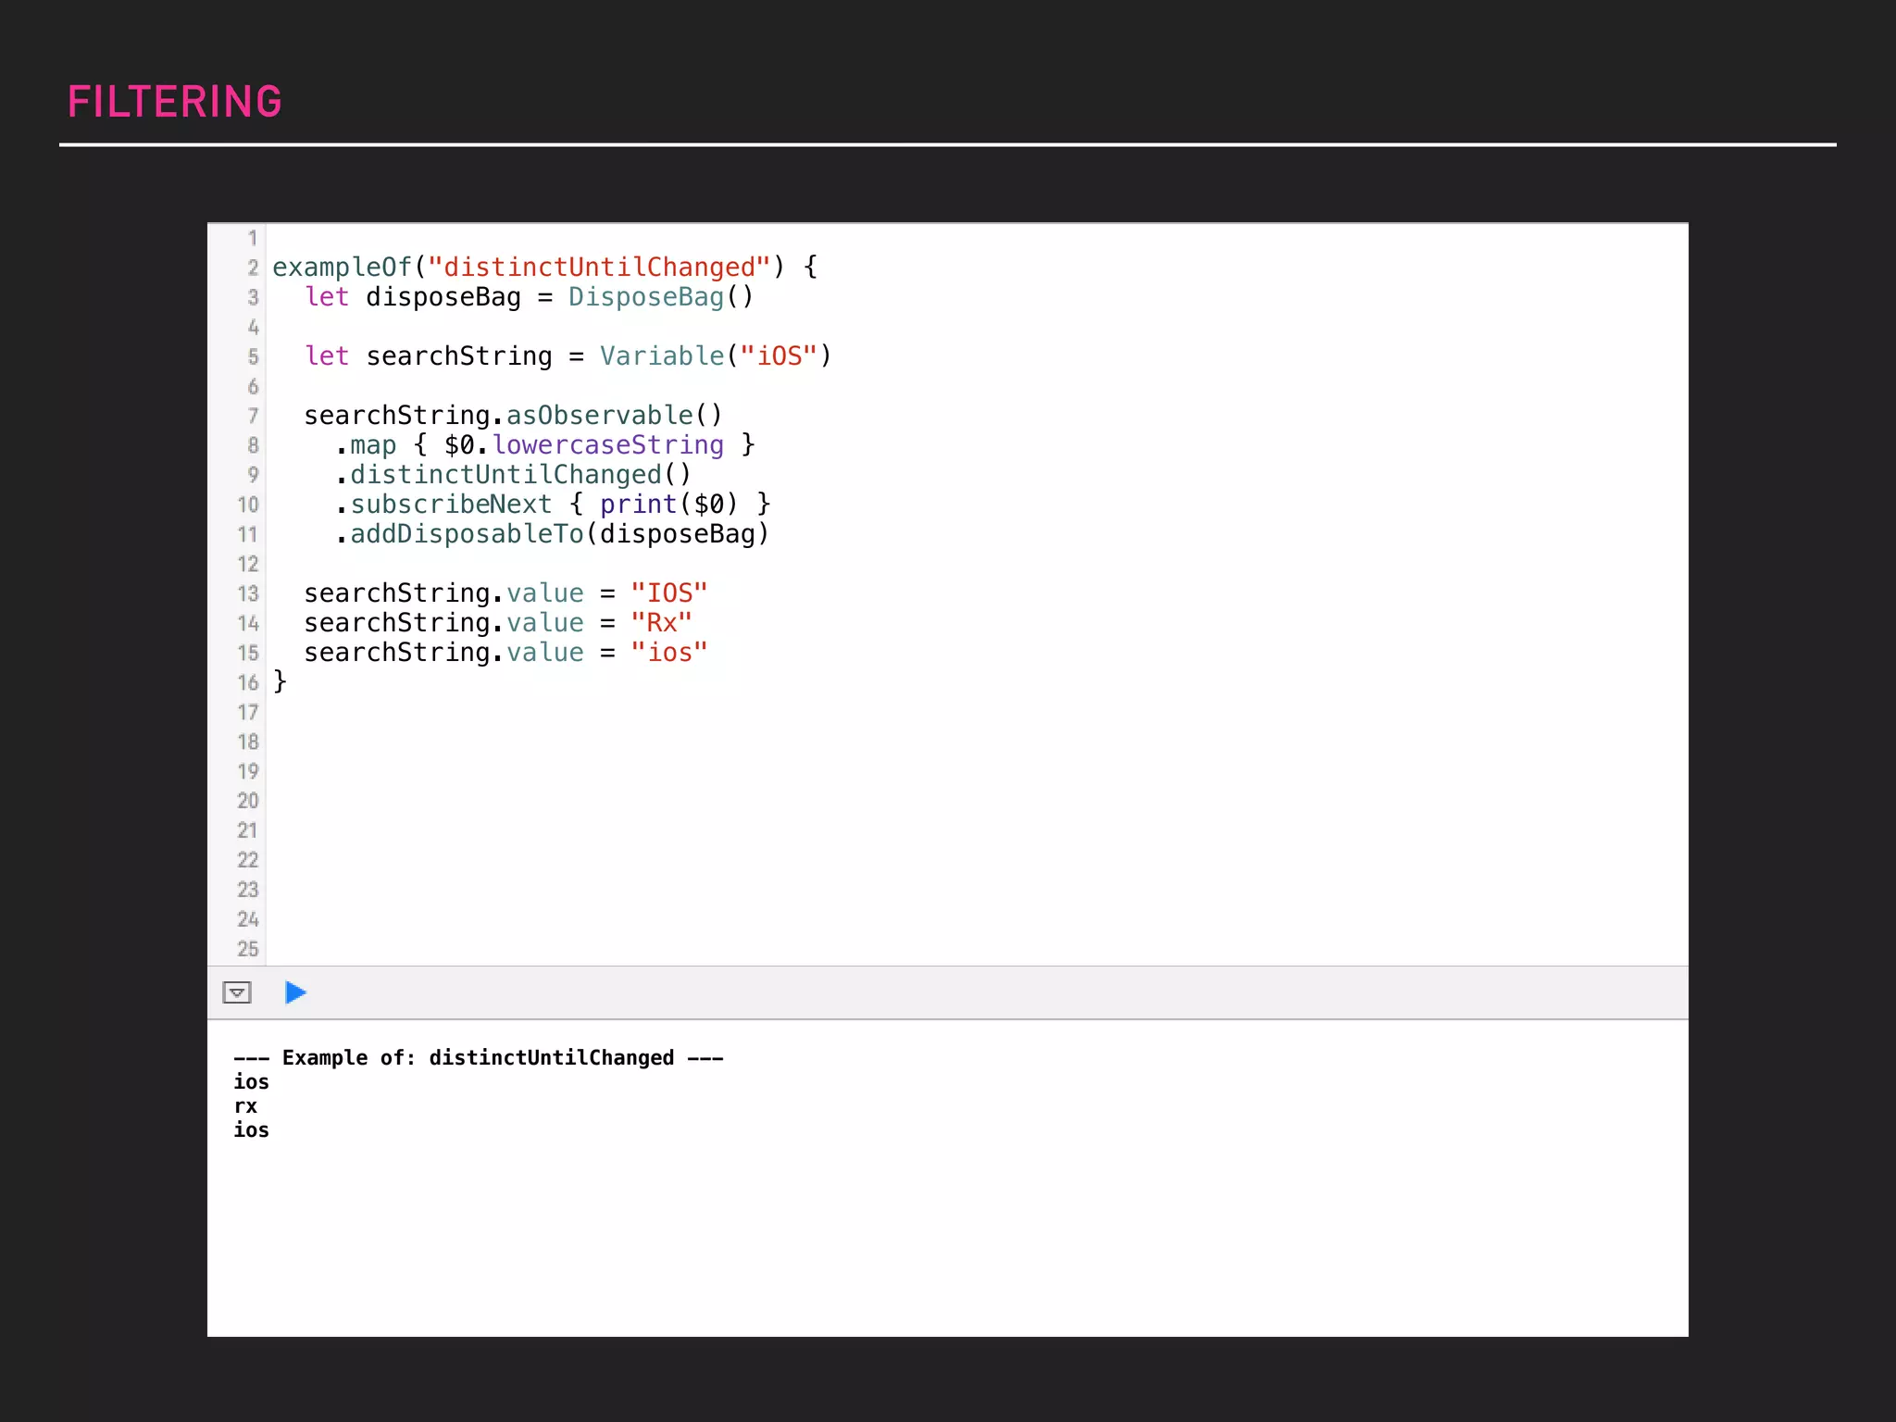Click line number 2 in gutter
The width and height of the screenshot is (1896, 1422).
252,268
